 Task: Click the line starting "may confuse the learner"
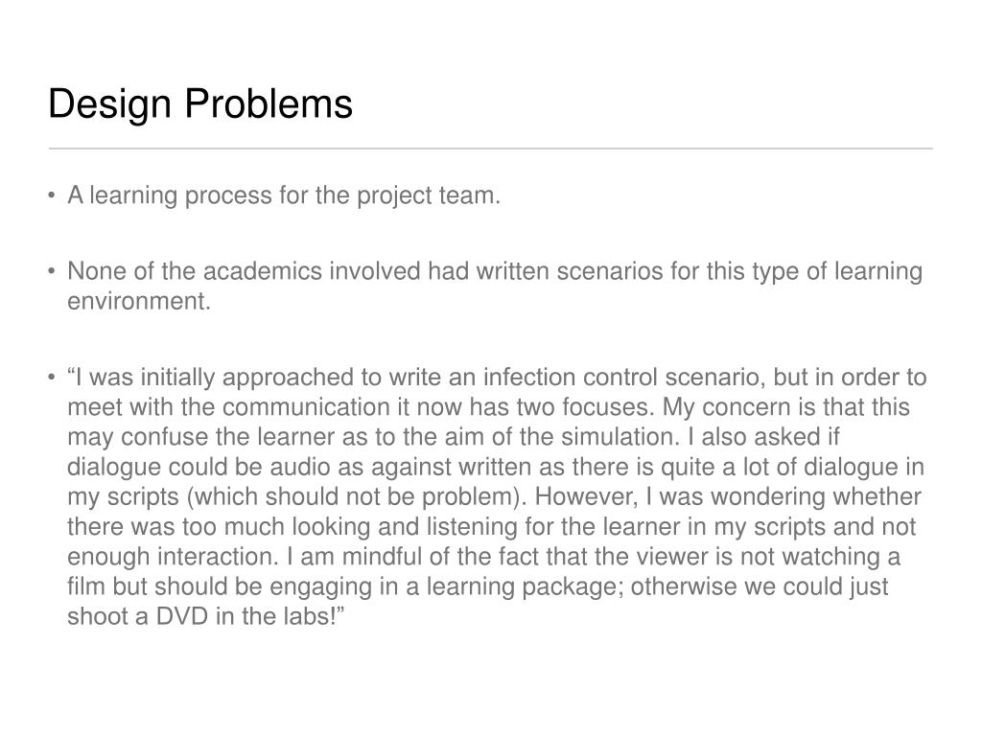454,437
